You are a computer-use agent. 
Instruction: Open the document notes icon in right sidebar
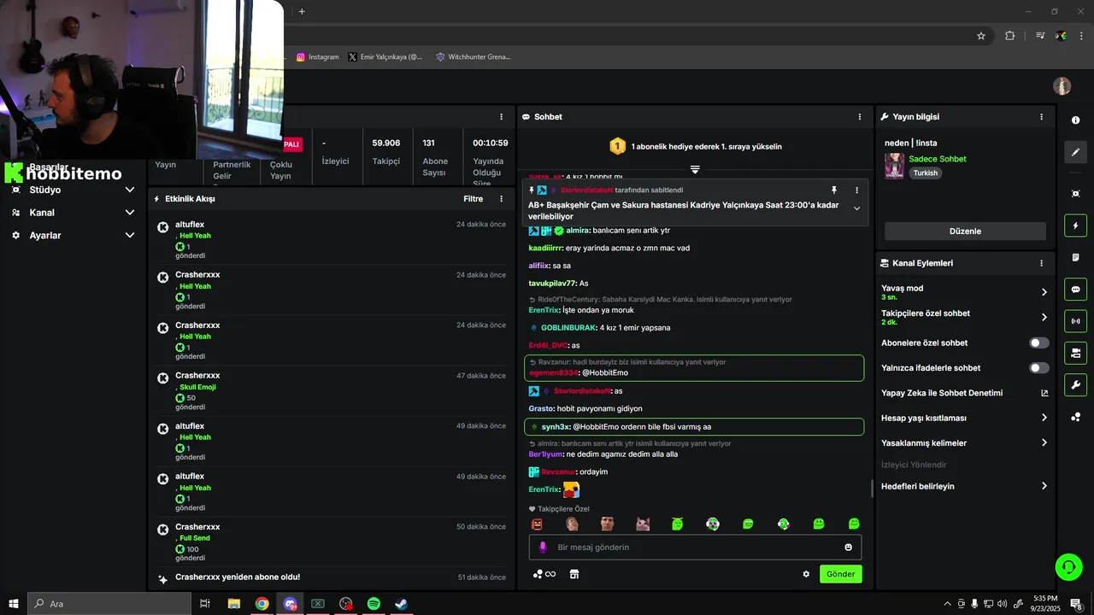(1075, 257)
